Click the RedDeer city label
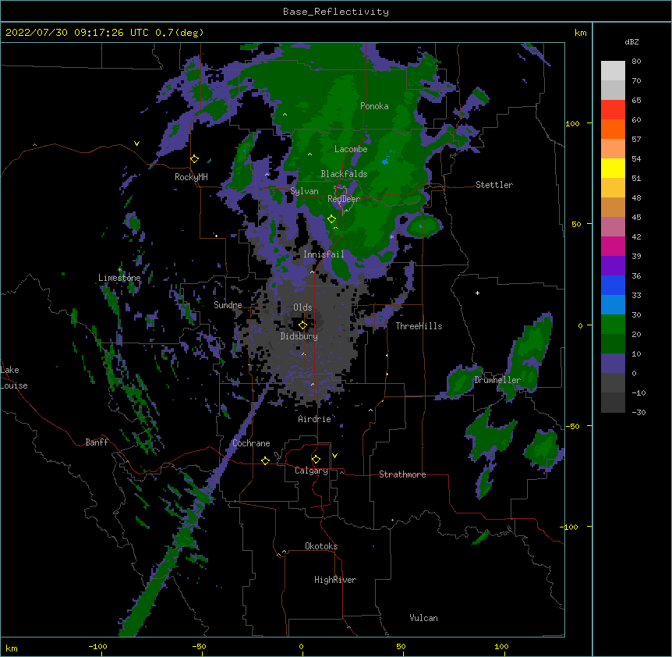 pos(344,199)
